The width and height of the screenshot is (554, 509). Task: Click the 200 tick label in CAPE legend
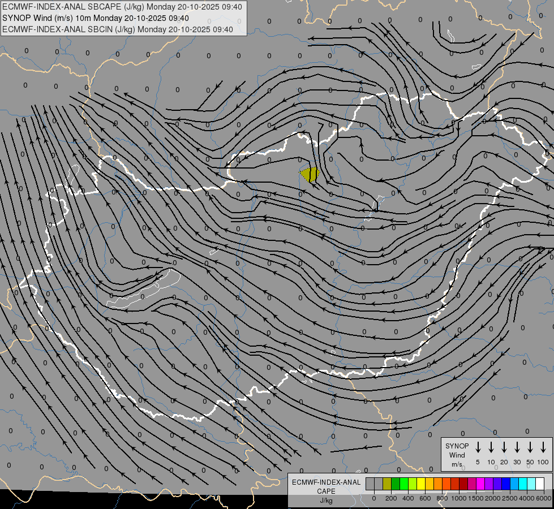[x=391, y=498]
